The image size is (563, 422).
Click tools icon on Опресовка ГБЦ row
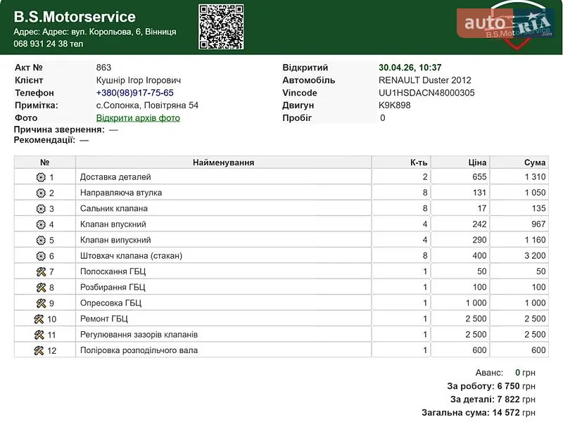point(41,304)
